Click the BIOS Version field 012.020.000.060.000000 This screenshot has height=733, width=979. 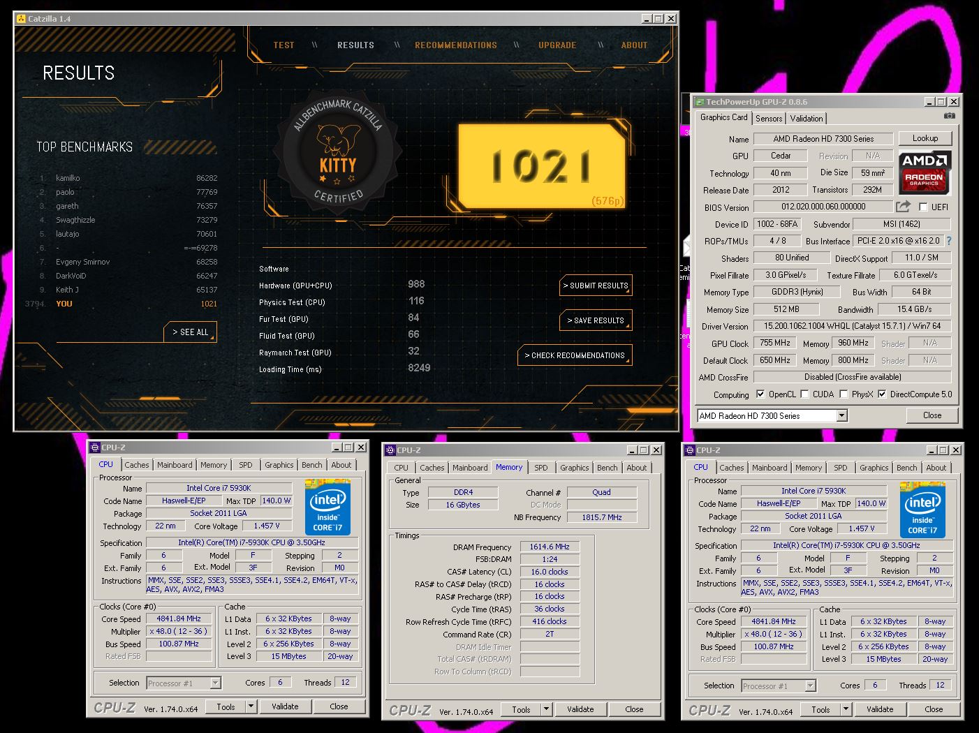point(823,207)
